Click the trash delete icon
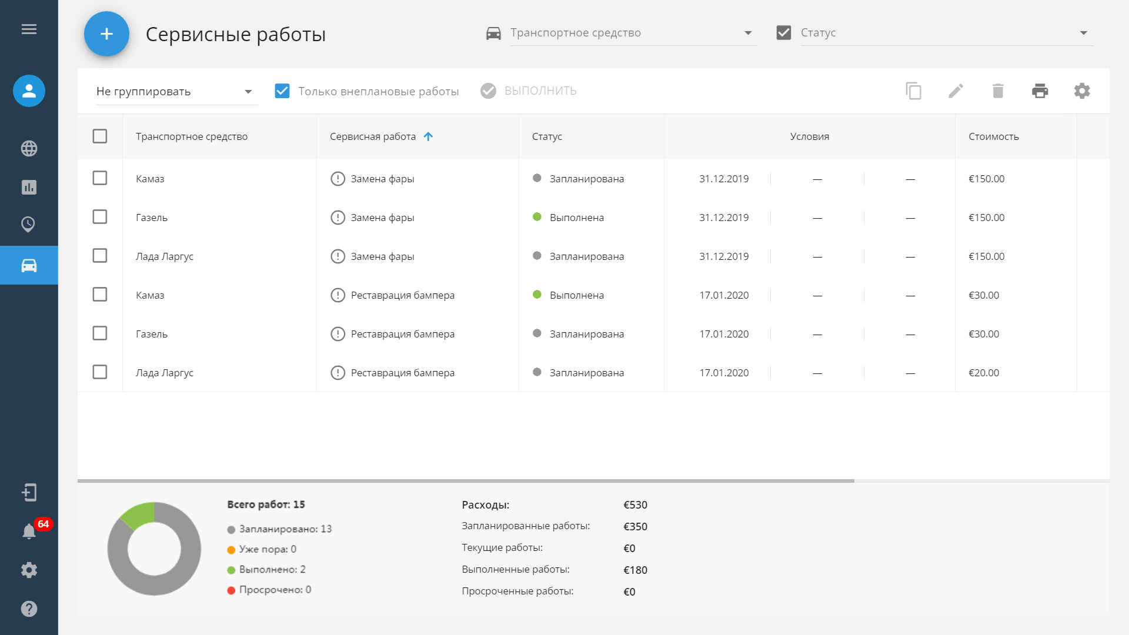1129x635 pixels. tap(998, 91)
